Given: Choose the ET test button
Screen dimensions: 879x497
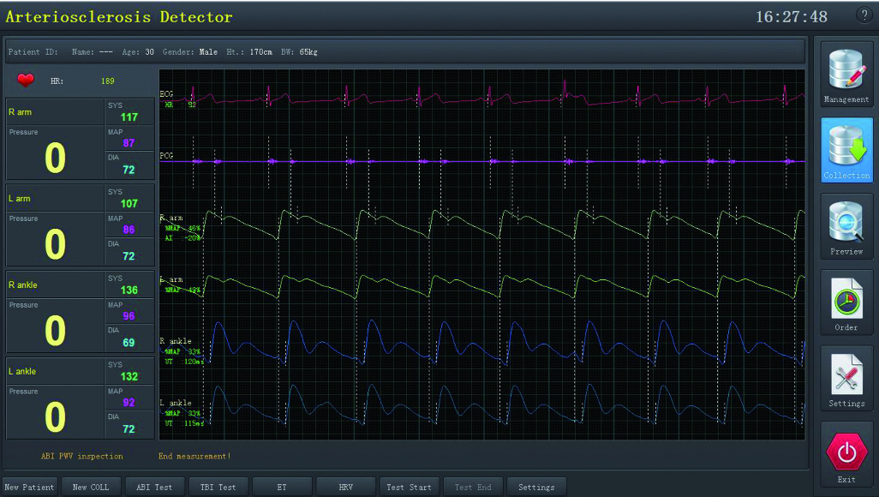Looking at the screenshot, I should [282, 487].
